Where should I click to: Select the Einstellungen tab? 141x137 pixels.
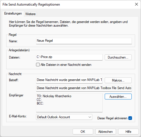pyautogui.click(x=13, y=13)
